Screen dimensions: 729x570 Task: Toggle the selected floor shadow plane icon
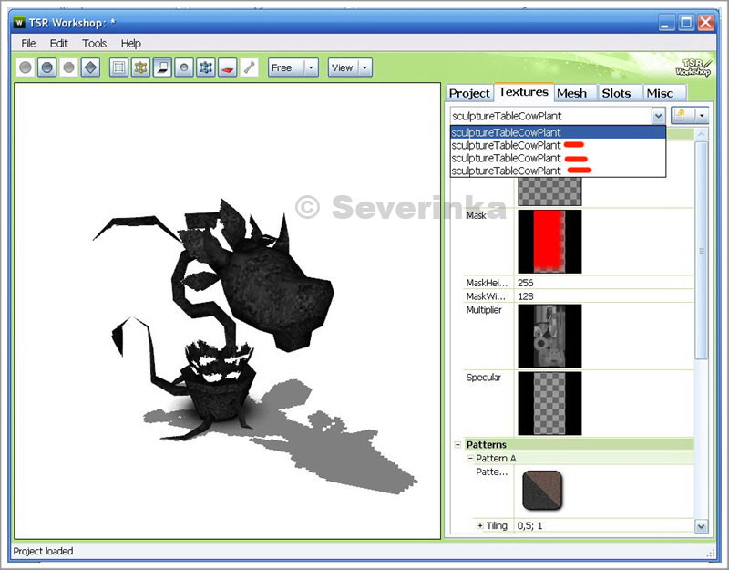tap(162, 67)
